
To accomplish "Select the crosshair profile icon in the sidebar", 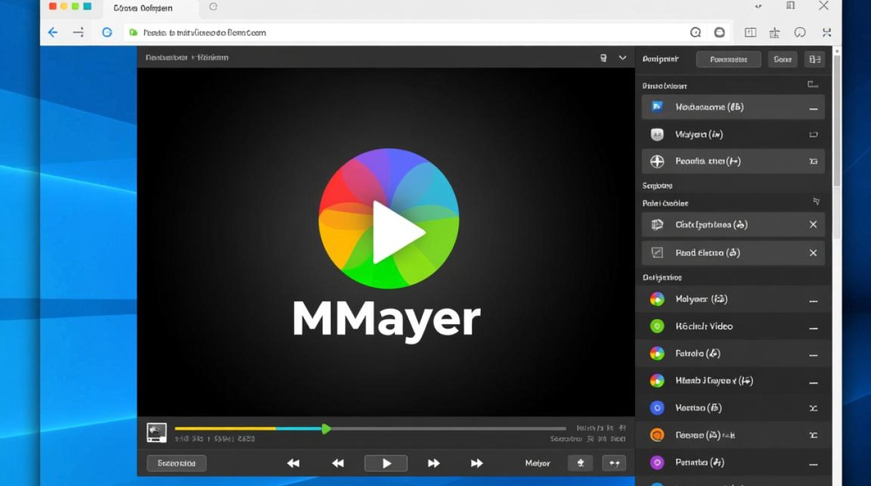I will click(656, 161).
